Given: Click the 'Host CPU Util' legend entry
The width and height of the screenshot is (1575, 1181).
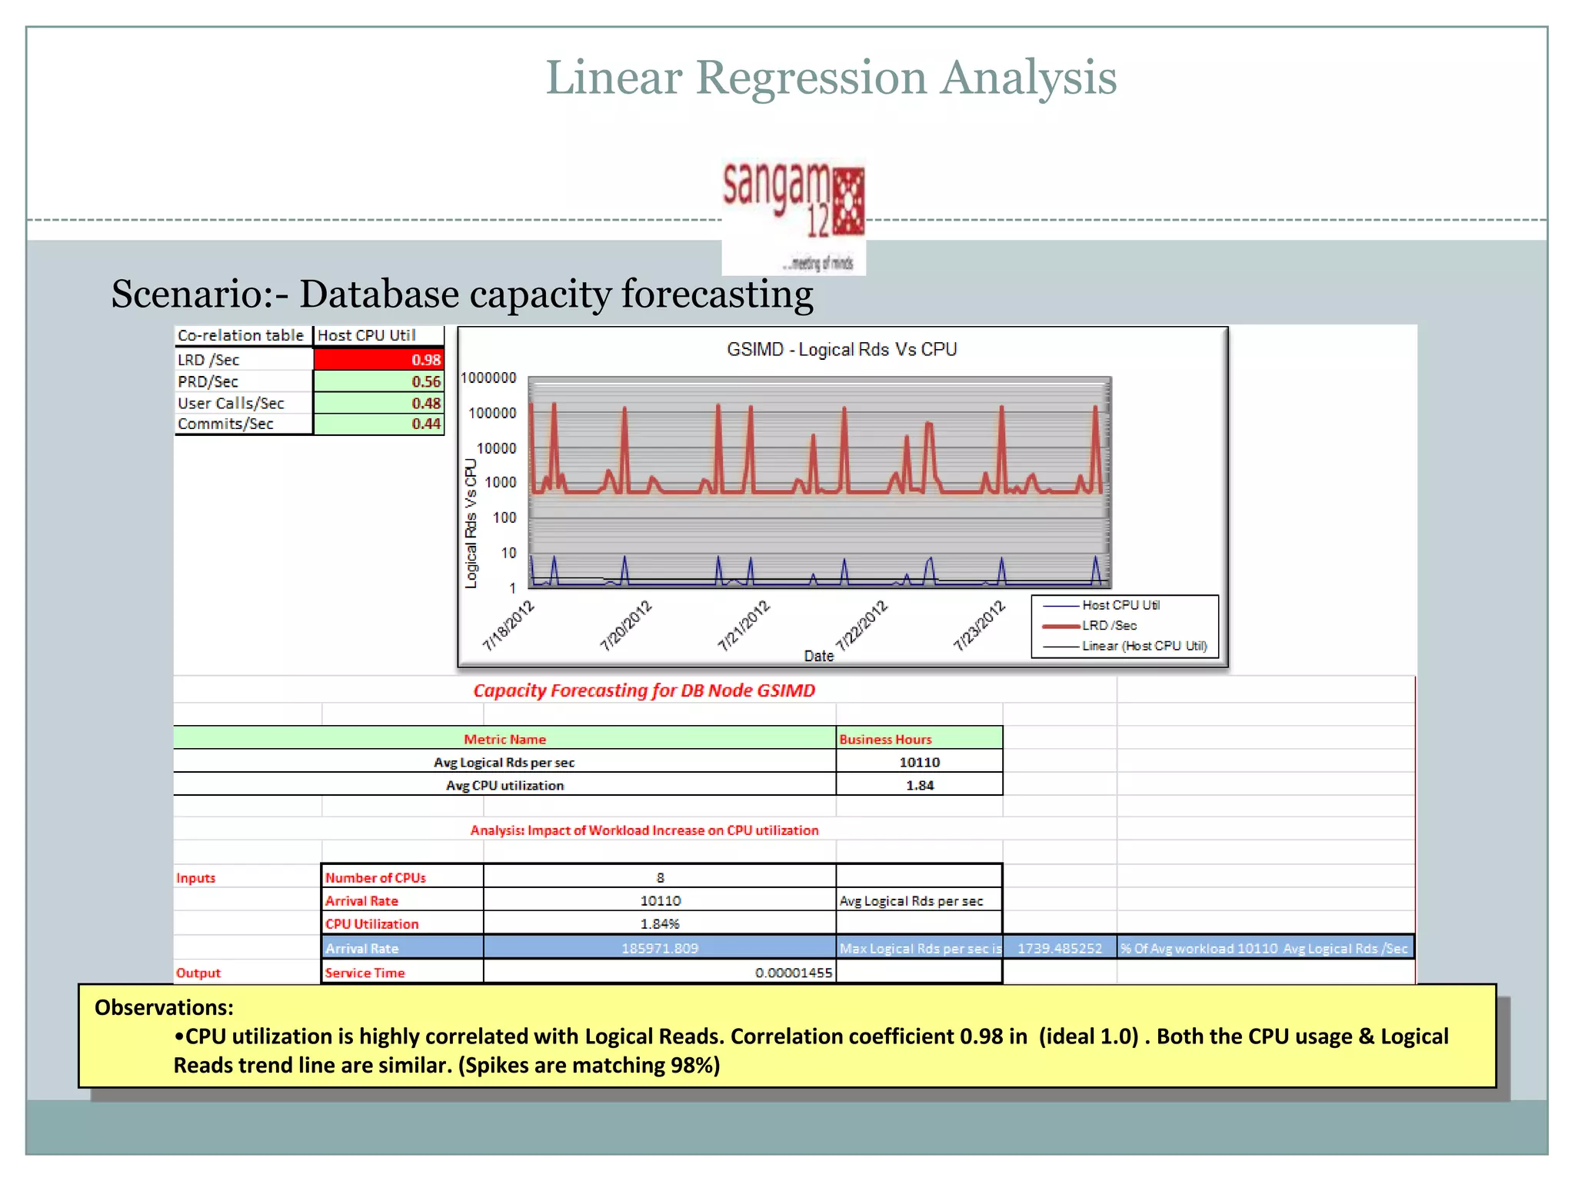Looking at the screenshot, I should (x=1102, y=605).
